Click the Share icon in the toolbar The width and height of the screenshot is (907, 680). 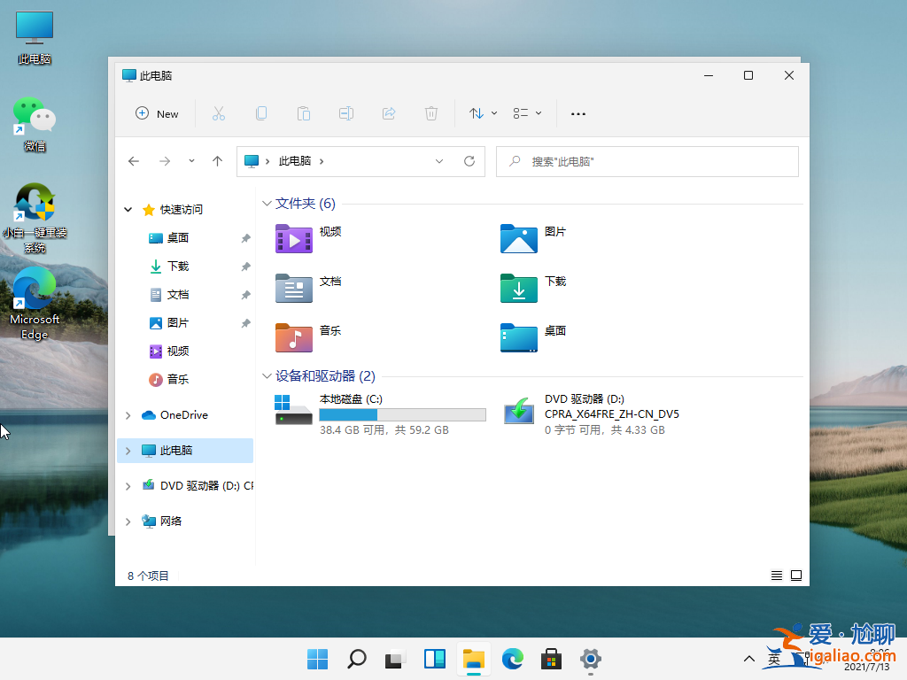coord(389,113)
